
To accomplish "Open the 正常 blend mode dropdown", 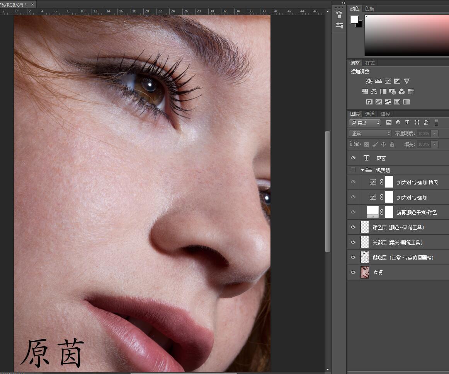I will [370, 133].
